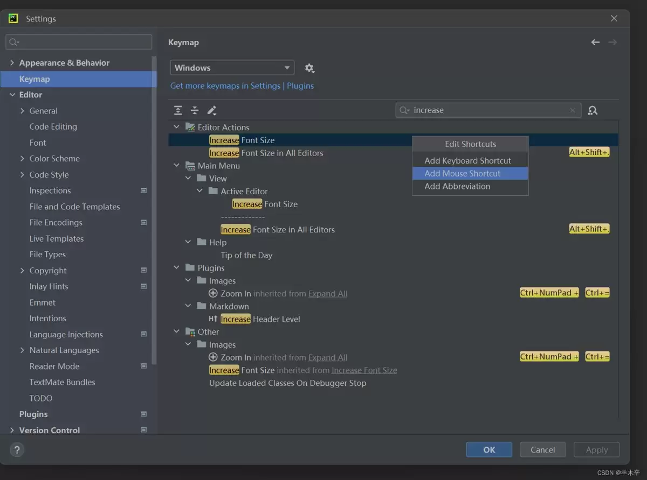
Task: Click the forward navigation arrow
Action: 612,42
